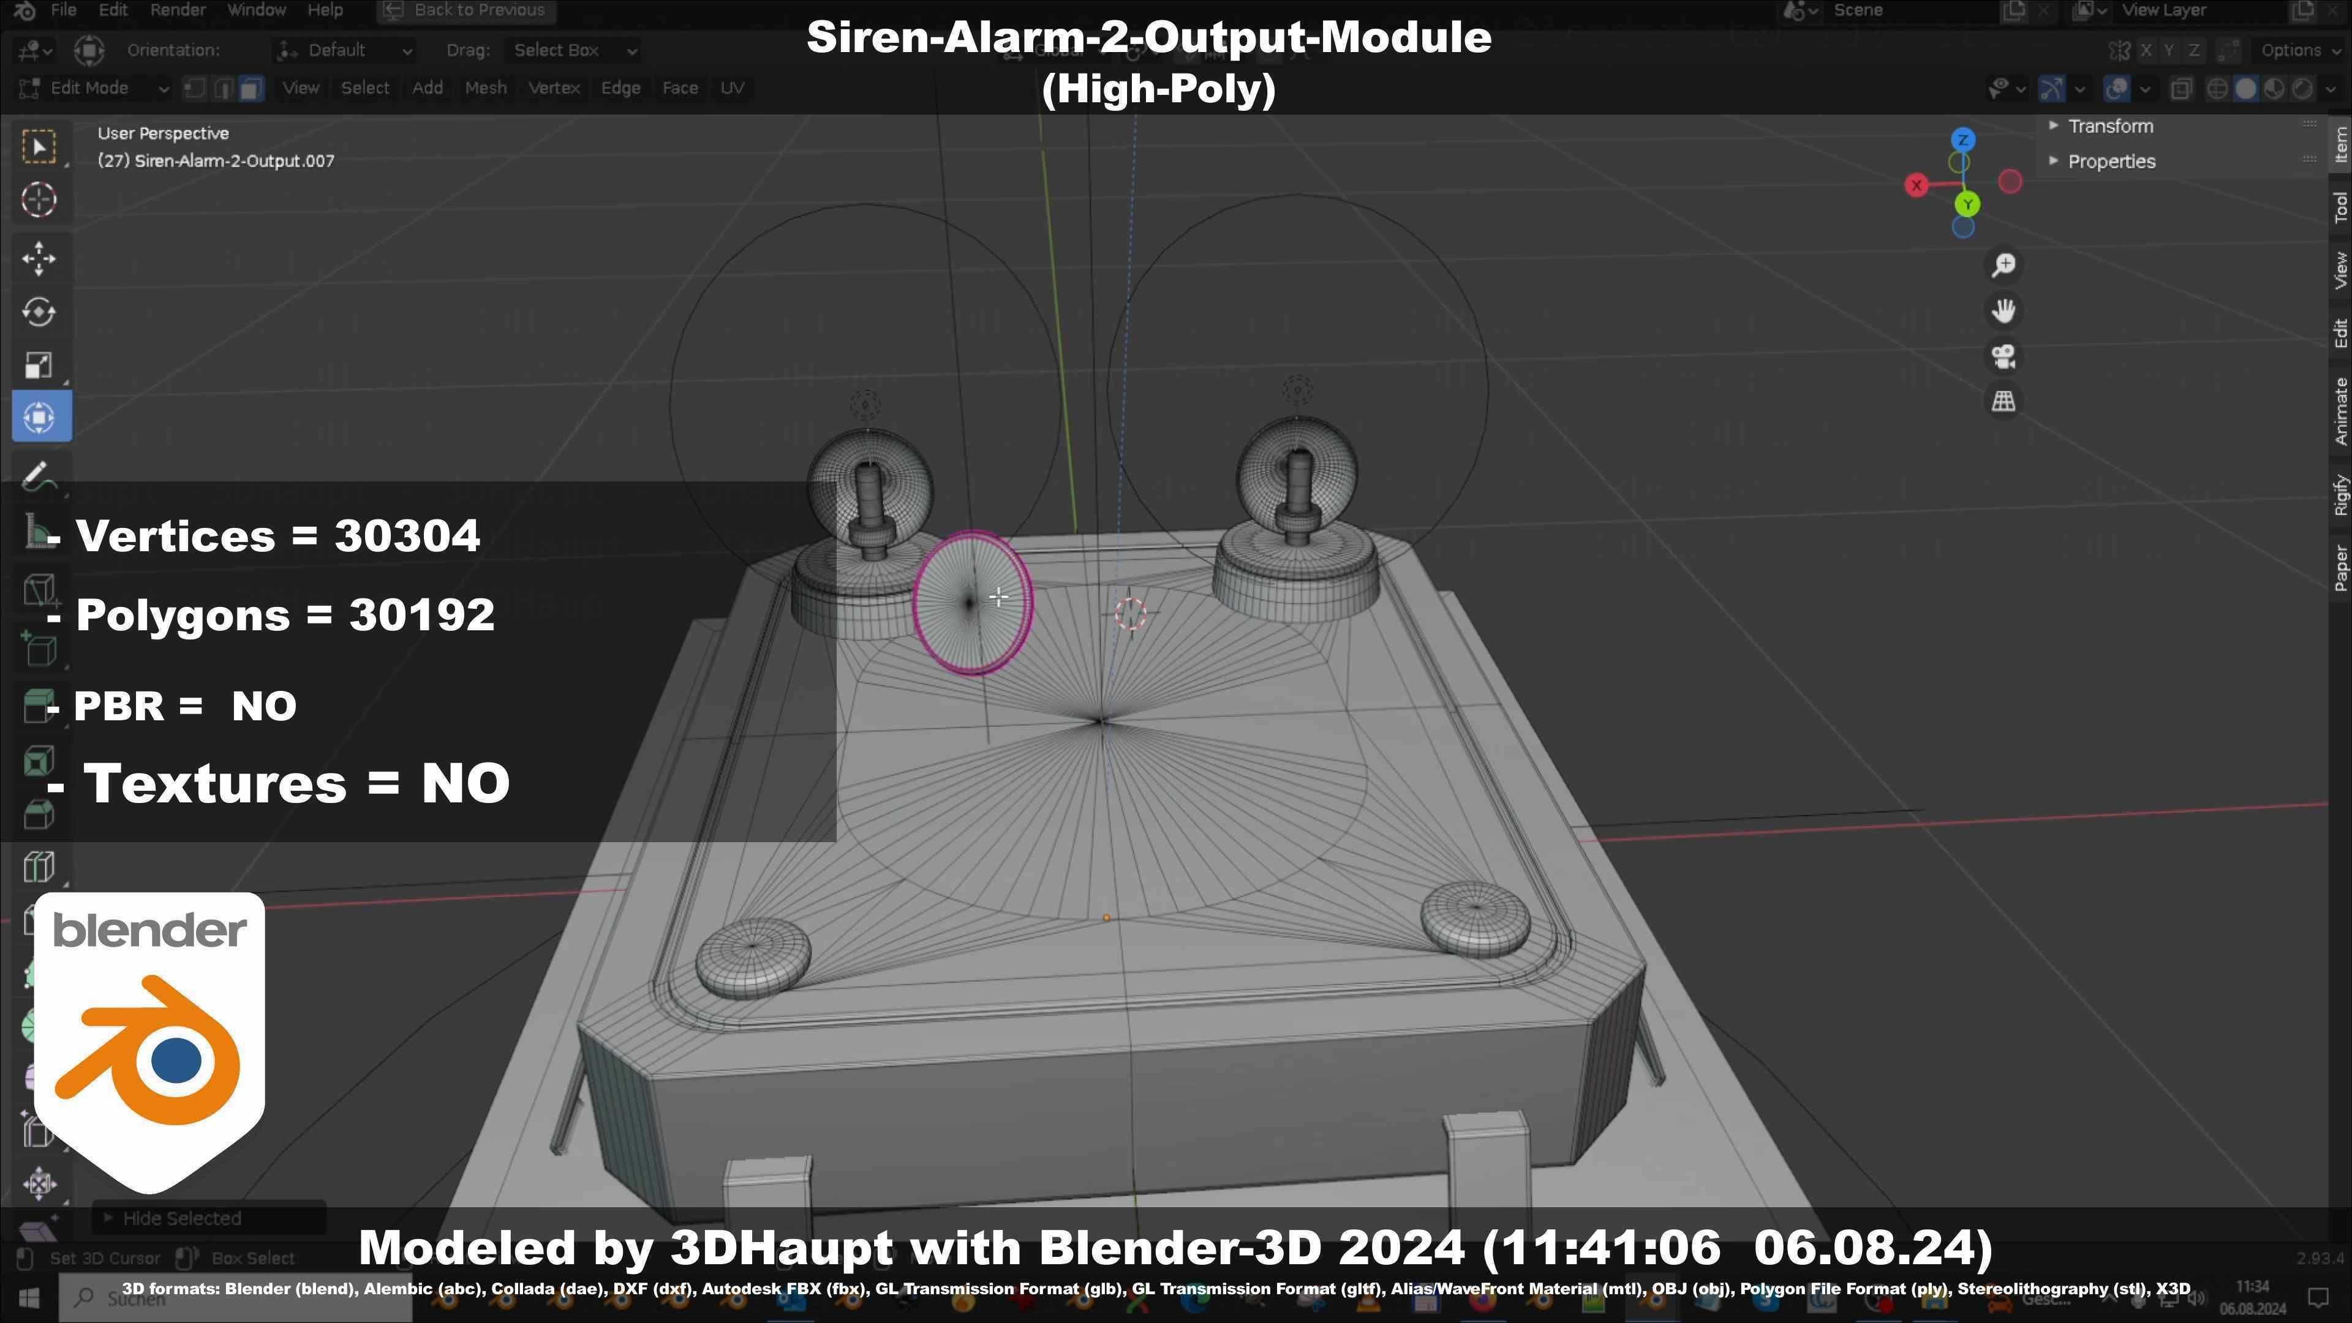Open the shading options dropdown arrow

2330,89
